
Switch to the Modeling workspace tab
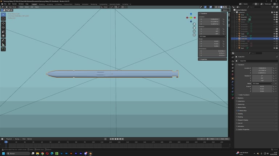pyautogui.click(x=42, y=4)
